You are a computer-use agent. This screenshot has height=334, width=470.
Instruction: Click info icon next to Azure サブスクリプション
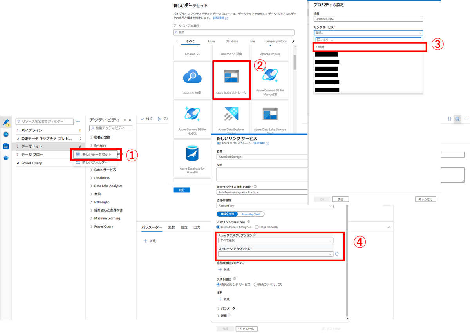point(255,235)
